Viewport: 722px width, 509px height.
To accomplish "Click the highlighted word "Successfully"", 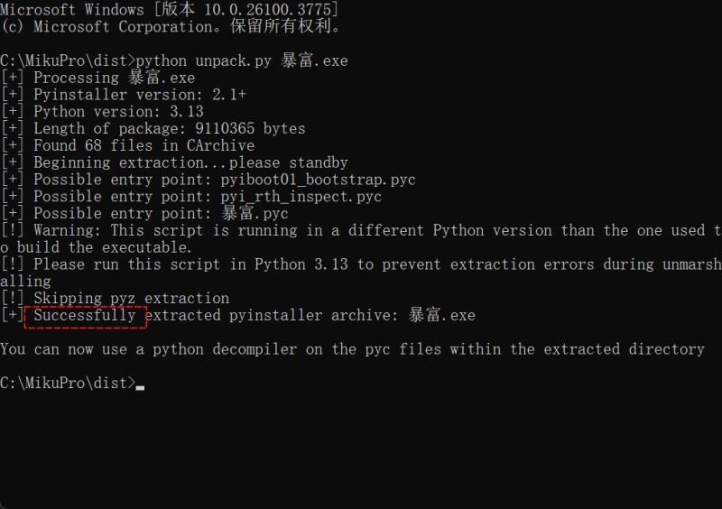I will coord(85,315).
